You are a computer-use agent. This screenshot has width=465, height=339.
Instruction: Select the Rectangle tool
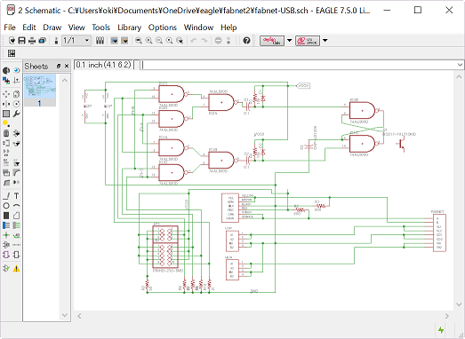click(x=6, y=216)
